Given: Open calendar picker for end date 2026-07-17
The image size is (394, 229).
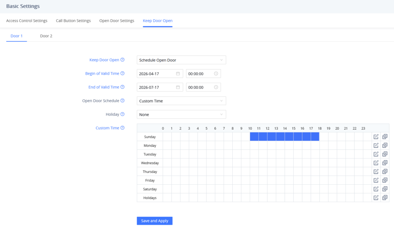Looking at the screenshot, I should point(178,87).
